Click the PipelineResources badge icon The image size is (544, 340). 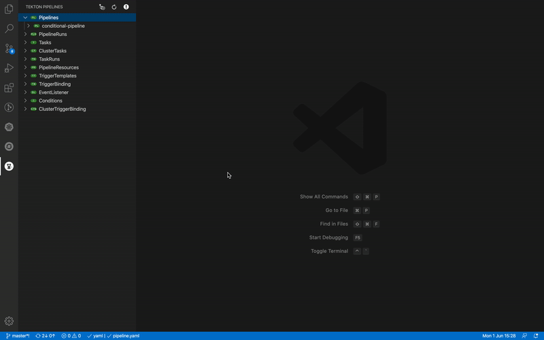[x=33, y=67]
